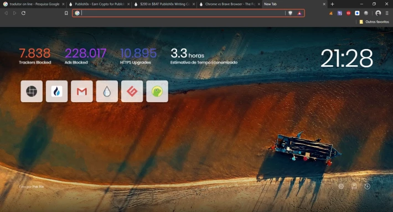Image resolution: width=393 pixels, height=212 pixels.
Task: Open the green parrot top site tile
Action: tap(157, 91)
